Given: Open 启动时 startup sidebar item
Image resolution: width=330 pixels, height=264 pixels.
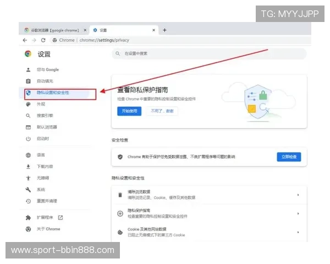Looking at the screenshot, I should 43,139.
